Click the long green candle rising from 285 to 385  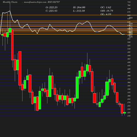pyautogui.click(x=77, y=88)
